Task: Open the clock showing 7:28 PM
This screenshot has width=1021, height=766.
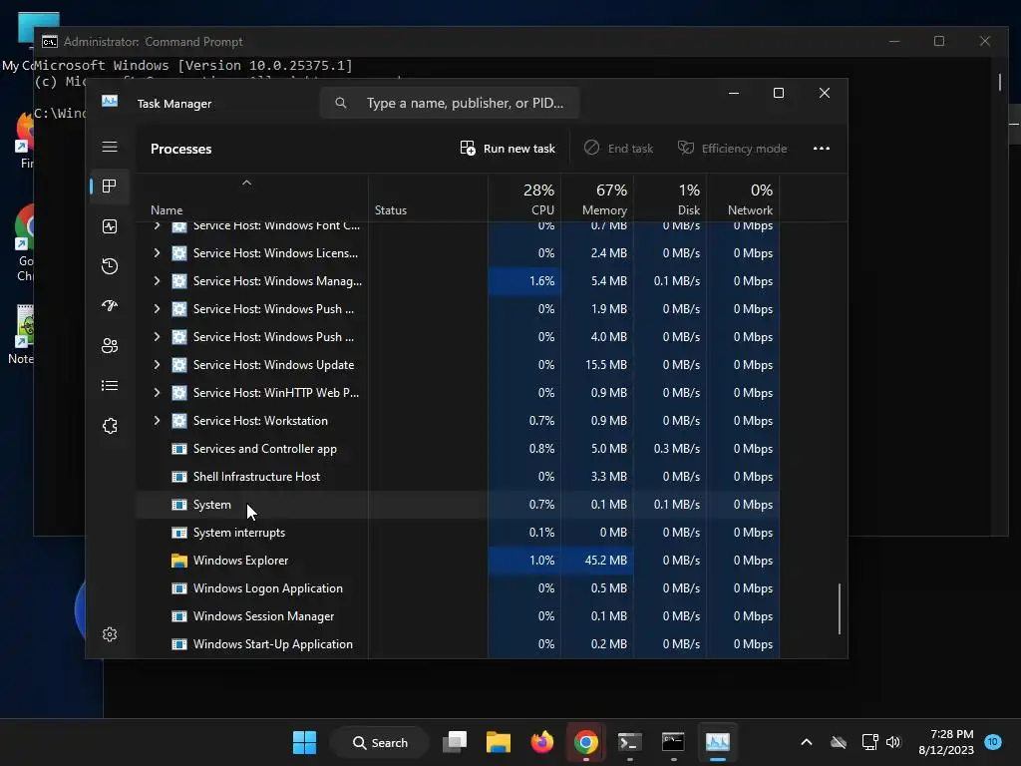Action: [x=946, y=742]
